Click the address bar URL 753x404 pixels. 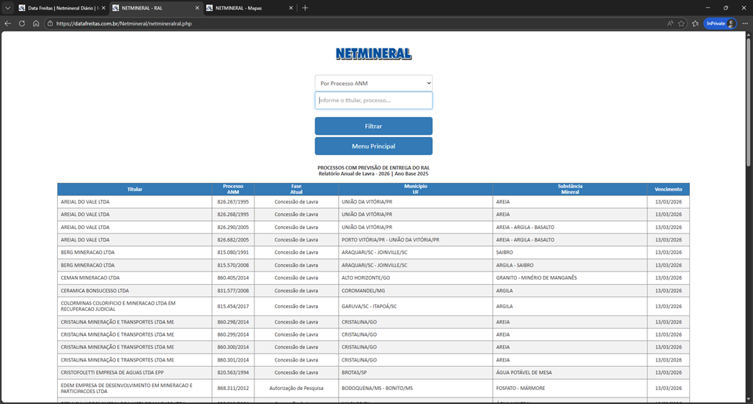(124, 23)
